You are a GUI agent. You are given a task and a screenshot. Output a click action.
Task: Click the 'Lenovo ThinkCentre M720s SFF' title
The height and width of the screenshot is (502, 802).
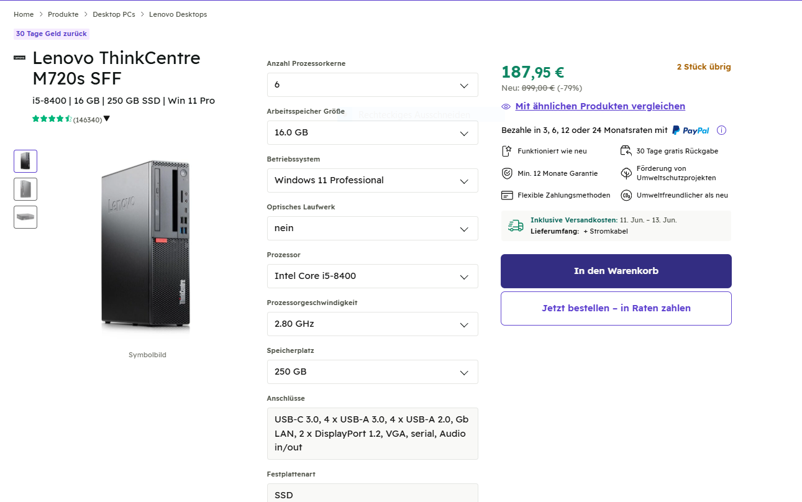pos(116,68)
